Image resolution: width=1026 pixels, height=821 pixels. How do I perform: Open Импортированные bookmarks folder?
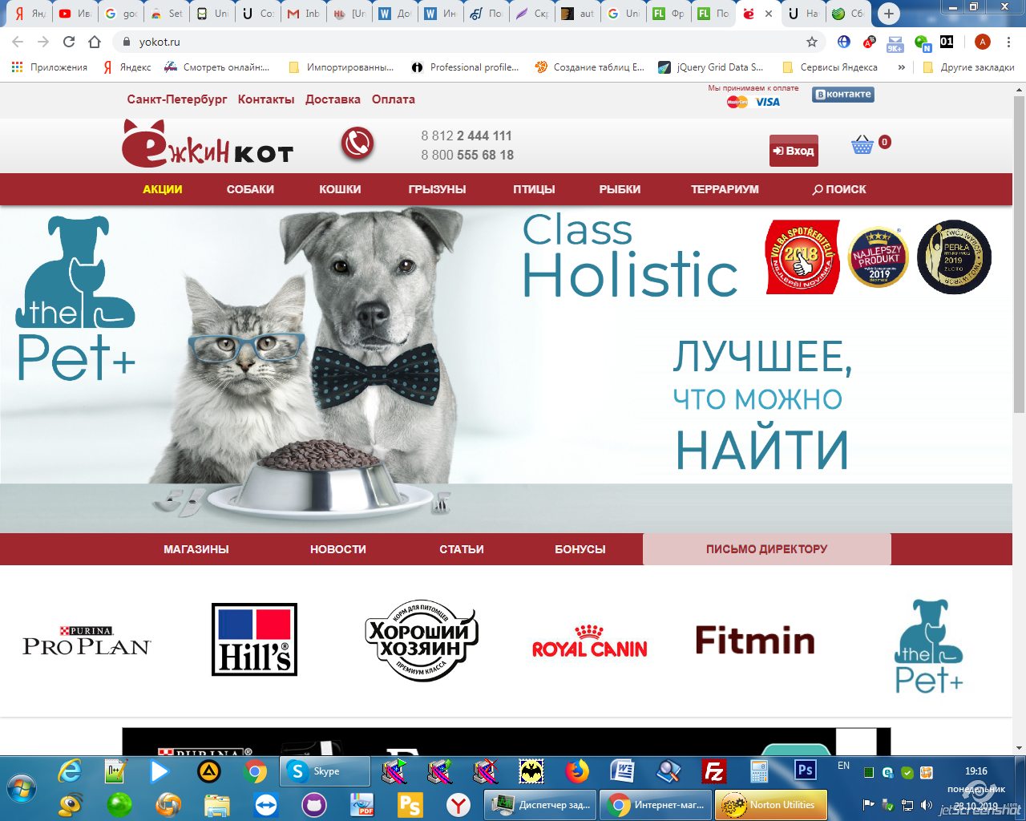tap(341, 67)
